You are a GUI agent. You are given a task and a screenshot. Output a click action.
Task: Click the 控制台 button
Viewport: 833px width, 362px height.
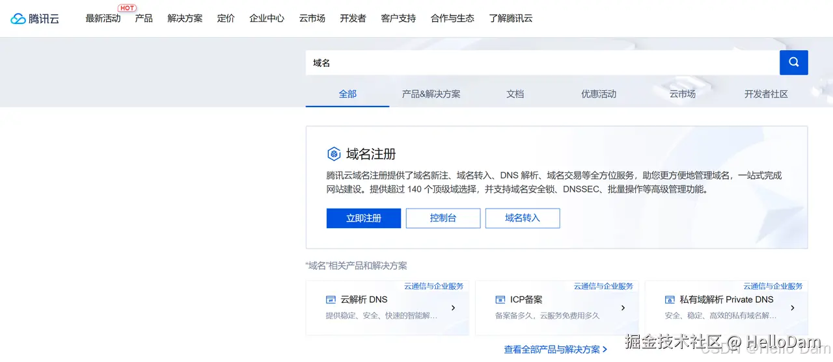(443, 218)
